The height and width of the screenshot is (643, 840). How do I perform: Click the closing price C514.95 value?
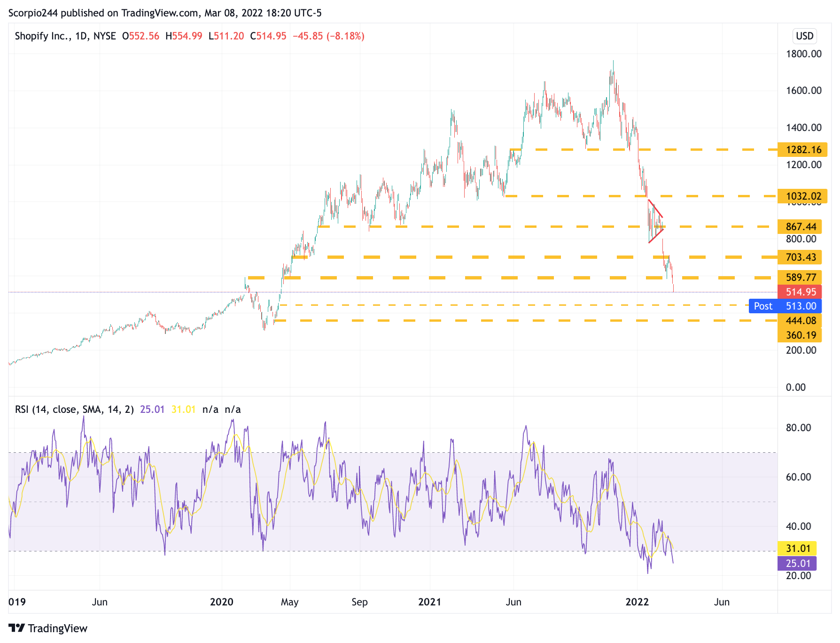[x=268, y=36]
